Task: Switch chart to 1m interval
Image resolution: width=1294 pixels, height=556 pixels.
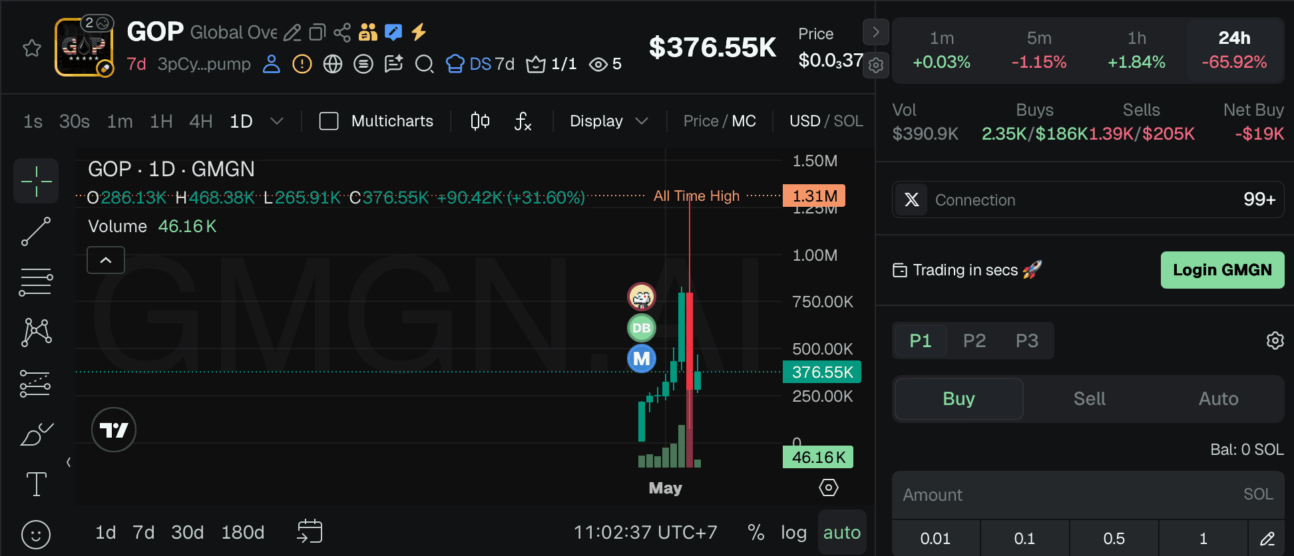Action: pyautogui.click(x=120, y=121)
